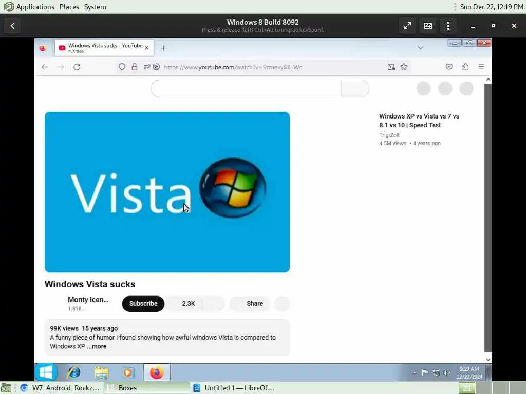
Task: Open File Explorer from the taskbar
Action: point(101,372)
